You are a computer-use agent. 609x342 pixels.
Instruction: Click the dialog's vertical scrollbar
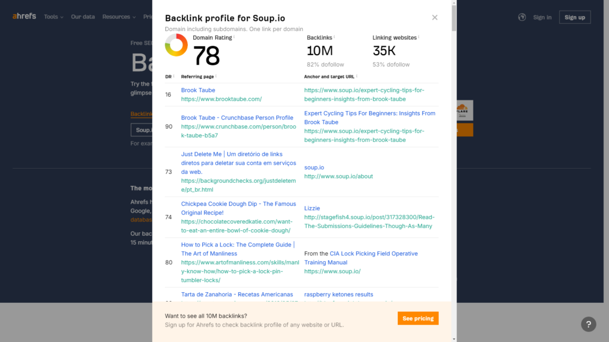pos(454,178)
